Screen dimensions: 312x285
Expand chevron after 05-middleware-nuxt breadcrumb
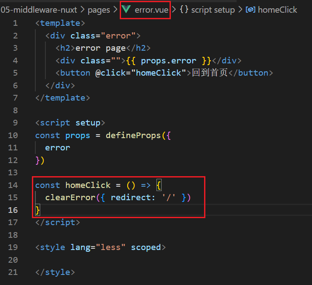click(x=83, y=10)
